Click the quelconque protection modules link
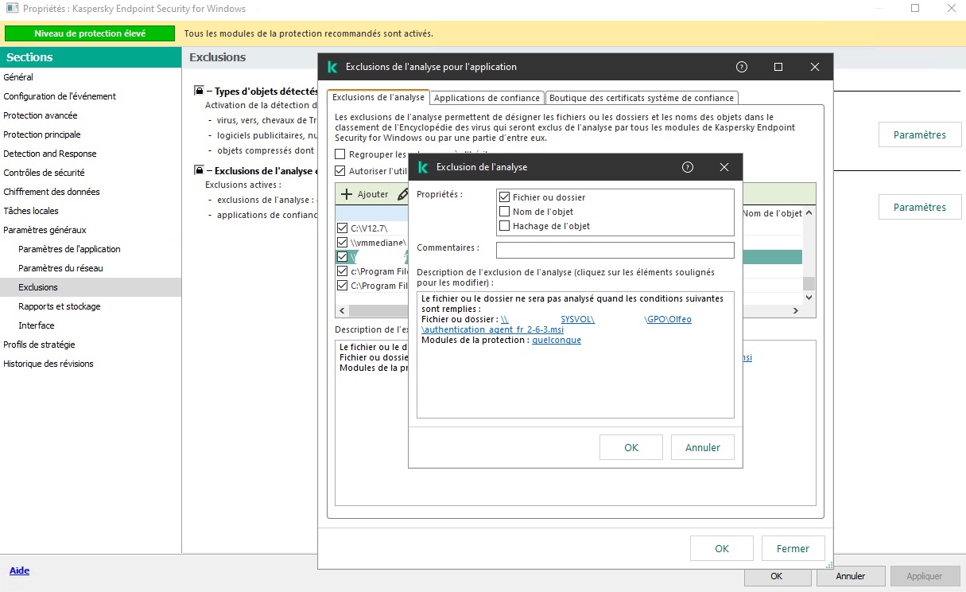The height and width of the screenshot is (592, 966). coord(556,340)
